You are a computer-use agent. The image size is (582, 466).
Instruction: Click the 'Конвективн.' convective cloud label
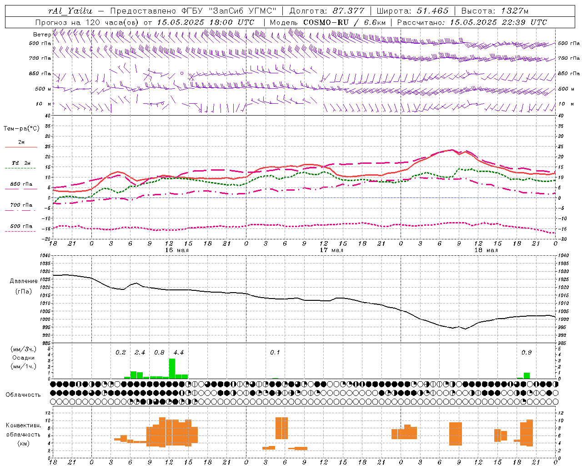pyautogui.click(x=24, y=425)
